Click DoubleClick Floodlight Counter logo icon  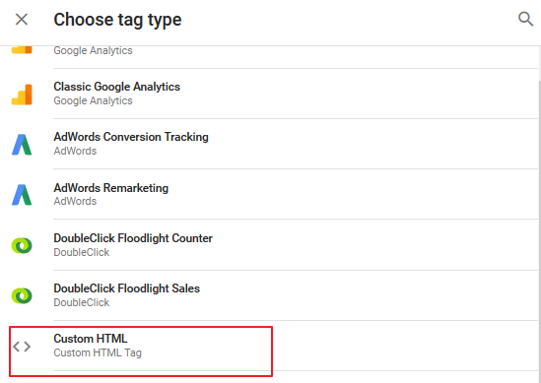pyautogui.click(x=22, y=245)
